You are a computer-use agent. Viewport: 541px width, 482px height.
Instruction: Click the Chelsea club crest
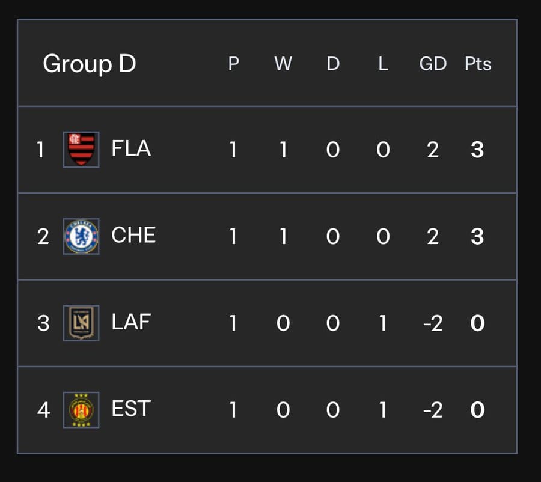81,236
